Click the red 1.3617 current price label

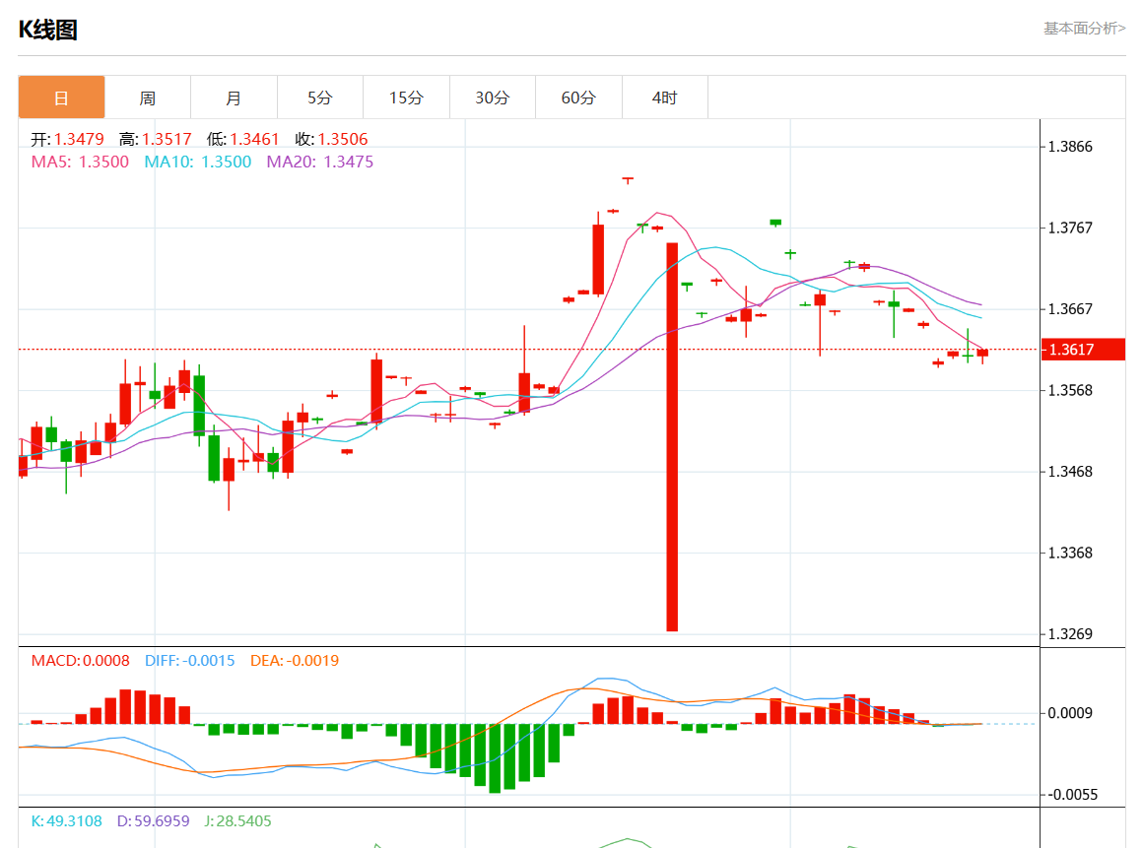click(1083, 350)
